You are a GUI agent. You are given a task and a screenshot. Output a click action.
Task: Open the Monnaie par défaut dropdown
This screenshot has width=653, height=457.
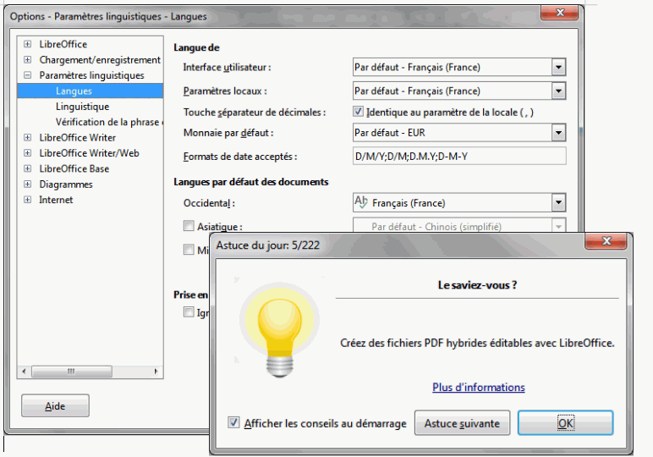[x=558, y=133]
